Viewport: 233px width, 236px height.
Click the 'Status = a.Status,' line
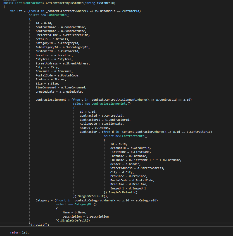coord(51,80)
